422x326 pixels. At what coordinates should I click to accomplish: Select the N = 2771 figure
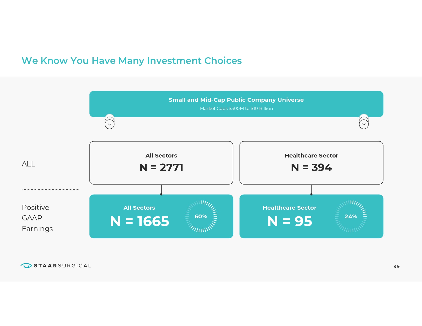click(161, 167)
